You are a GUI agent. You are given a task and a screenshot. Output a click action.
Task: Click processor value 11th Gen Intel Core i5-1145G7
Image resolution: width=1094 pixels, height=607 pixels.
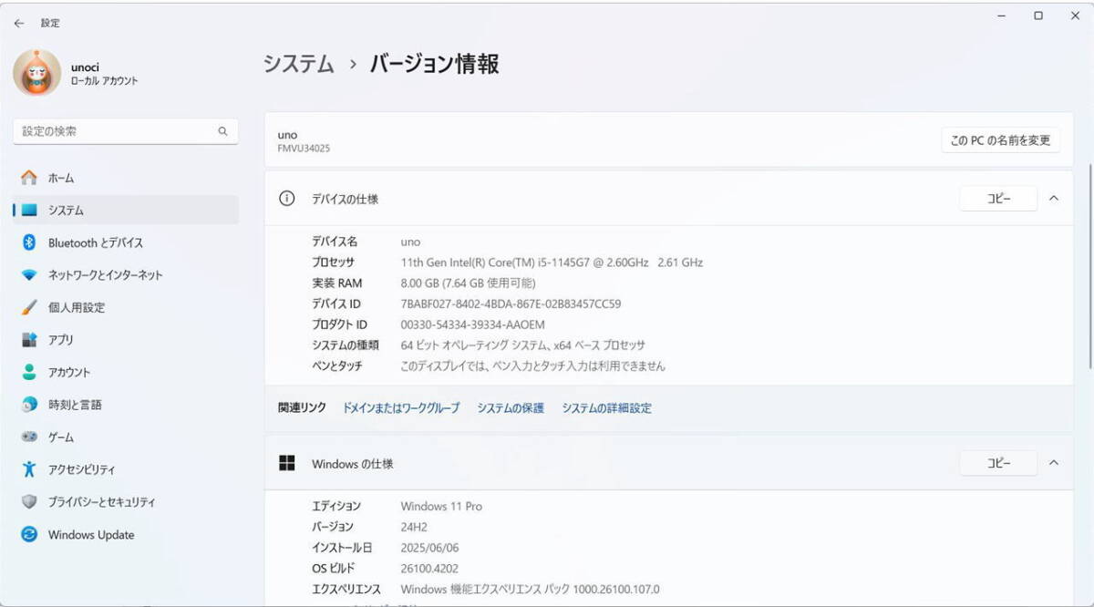[x=552, y=262]
